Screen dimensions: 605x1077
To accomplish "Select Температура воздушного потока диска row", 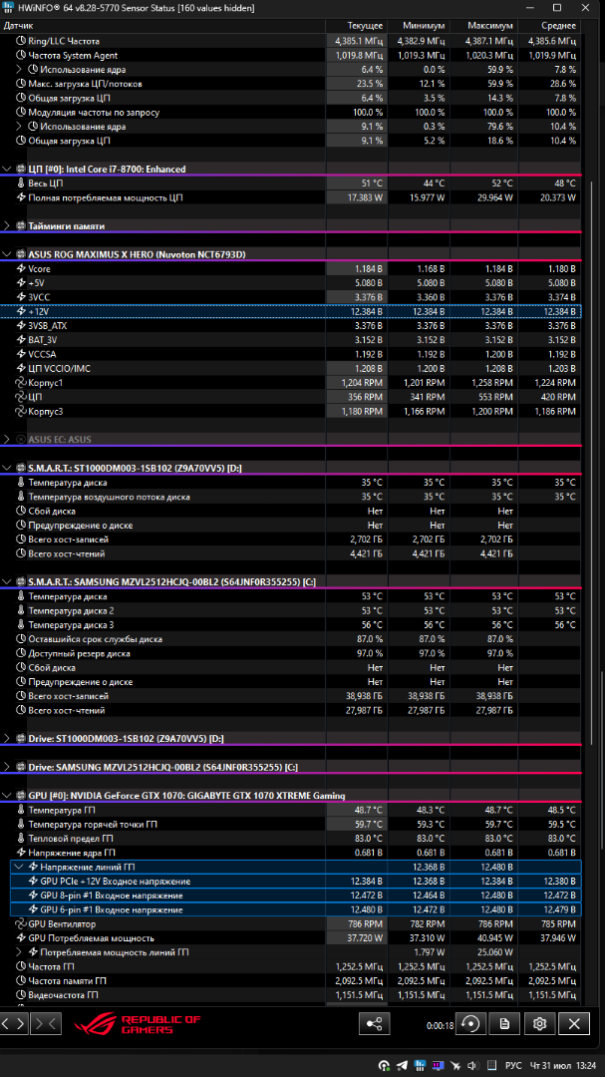I will [290, 497].
